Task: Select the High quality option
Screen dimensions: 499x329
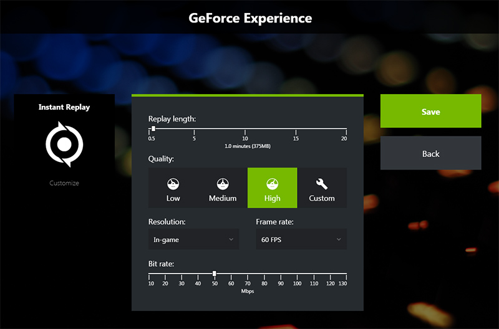Action: coord(273,188)
